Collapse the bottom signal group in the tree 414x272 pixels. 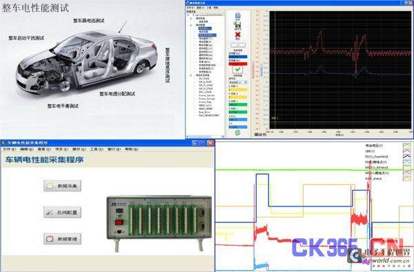(191, 75)
